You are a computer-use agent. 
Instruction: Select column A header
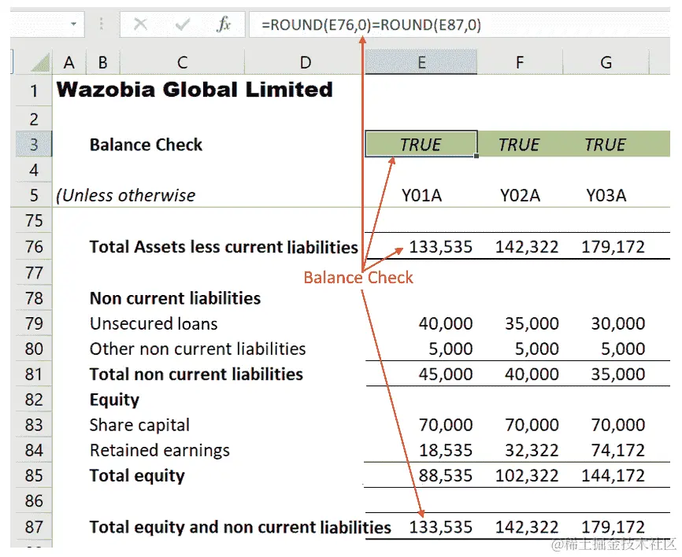[69, 62]
